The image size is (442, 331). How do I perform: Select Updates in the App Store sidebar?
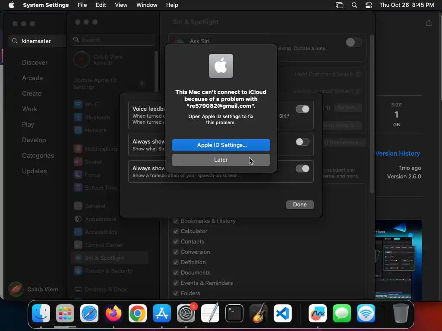pos(35,171)
